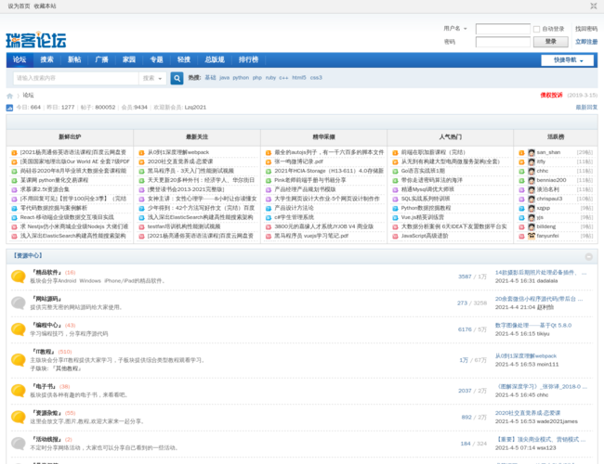Open the avatar of user san_shan
Viewport: 604px width, 464px height.
point(530,152)
